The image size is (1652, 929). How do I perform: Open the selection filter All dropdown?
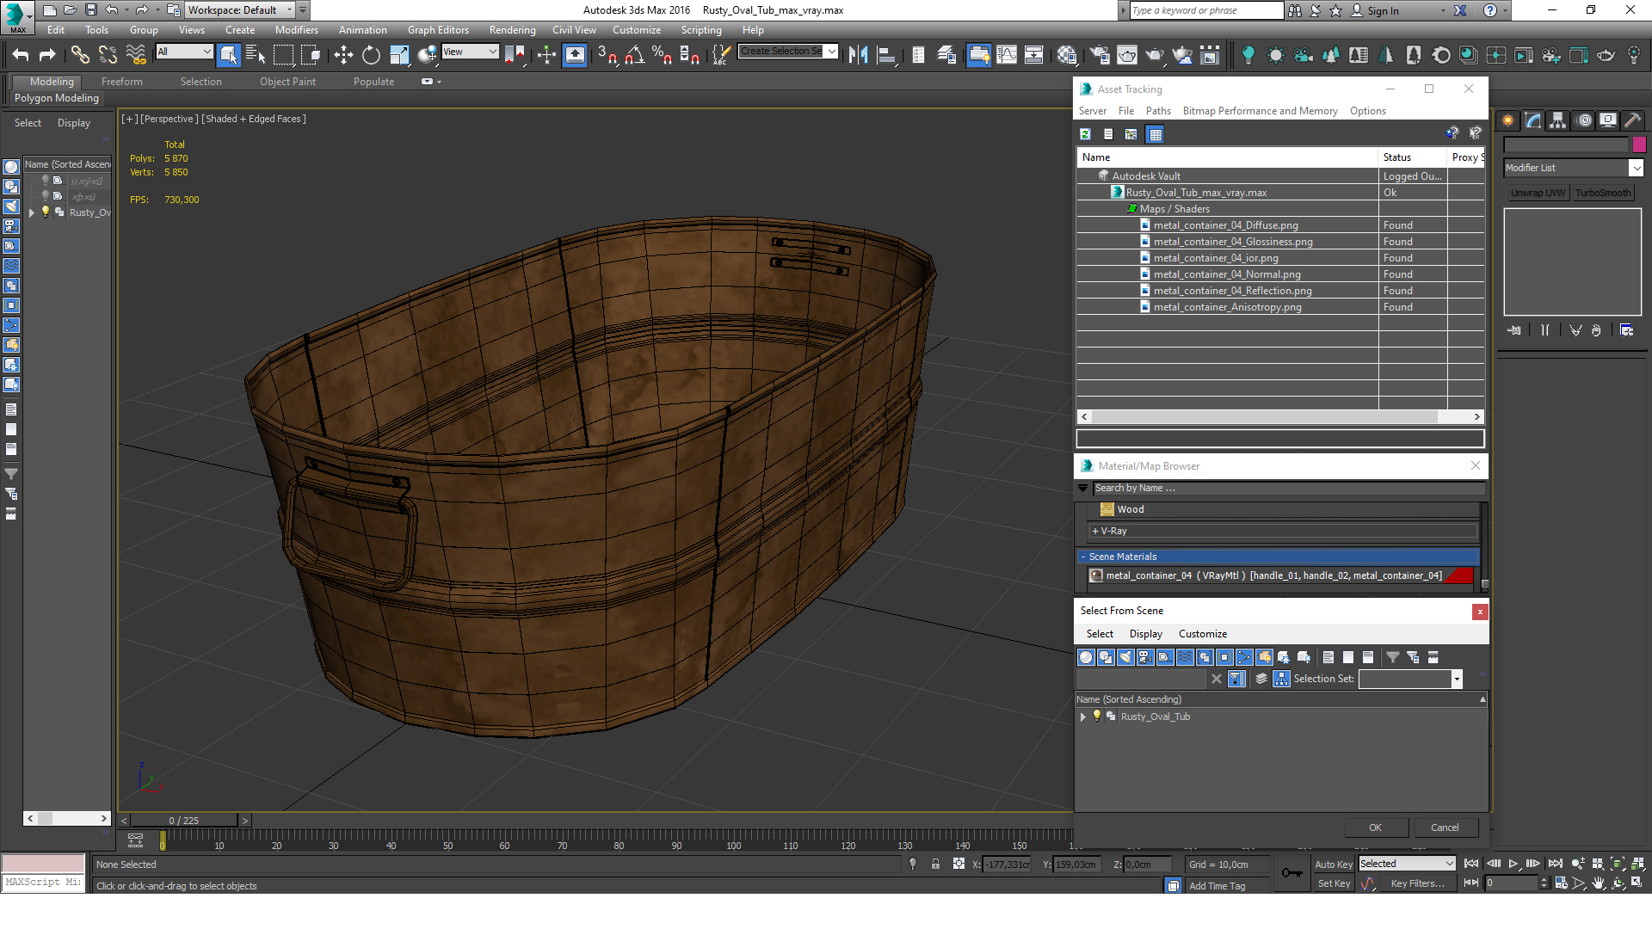click(184, 52)
